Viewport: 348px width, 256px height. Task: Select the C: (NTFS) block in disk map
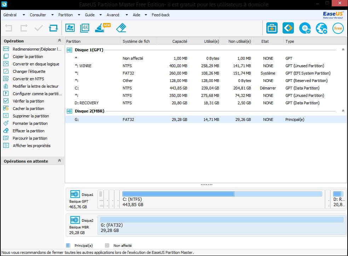[x=222, y=199]
